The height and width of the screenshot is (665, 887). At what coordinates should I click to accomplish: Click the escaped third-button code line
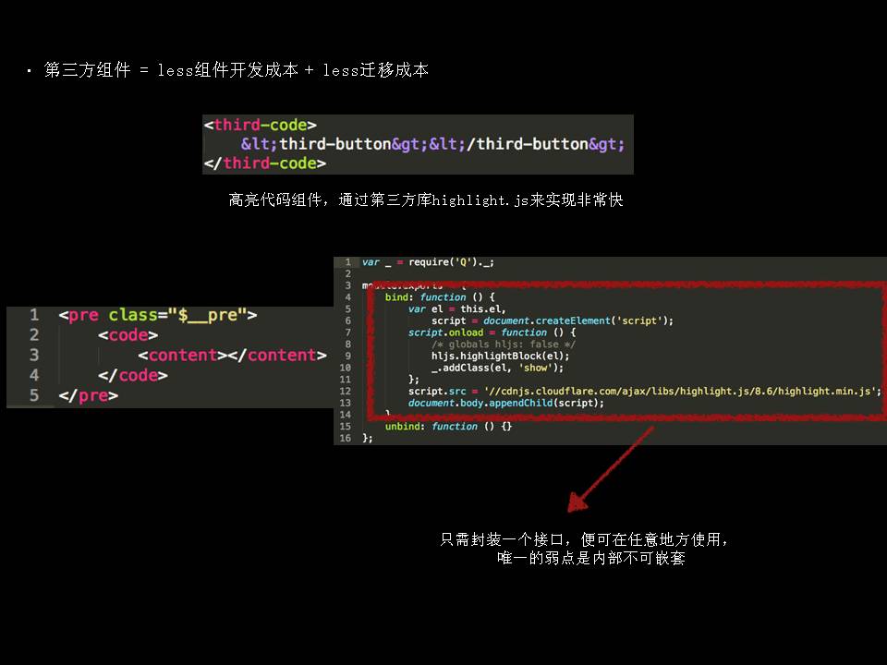click(x=432, y=144)
